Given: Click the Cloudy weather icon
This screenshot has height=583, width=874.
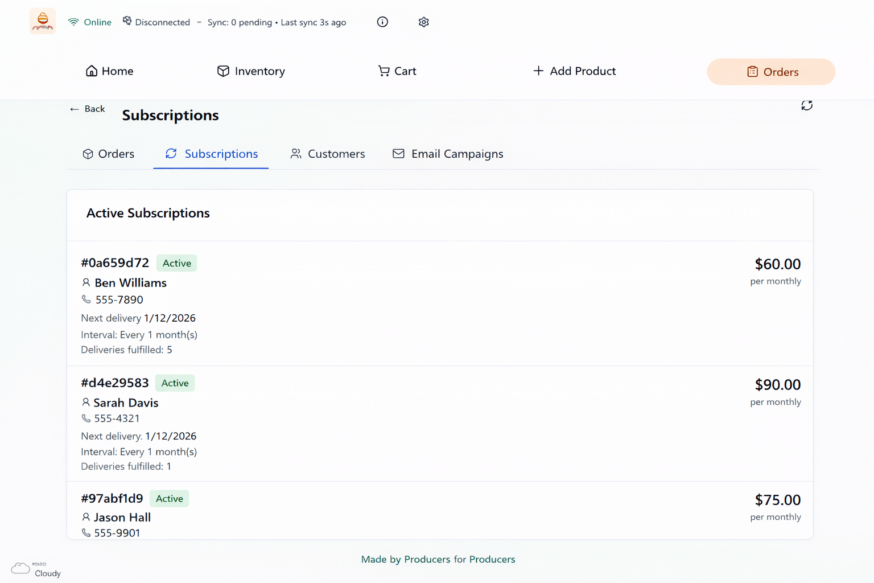Looking at the screenshot, I should point(20,568).
